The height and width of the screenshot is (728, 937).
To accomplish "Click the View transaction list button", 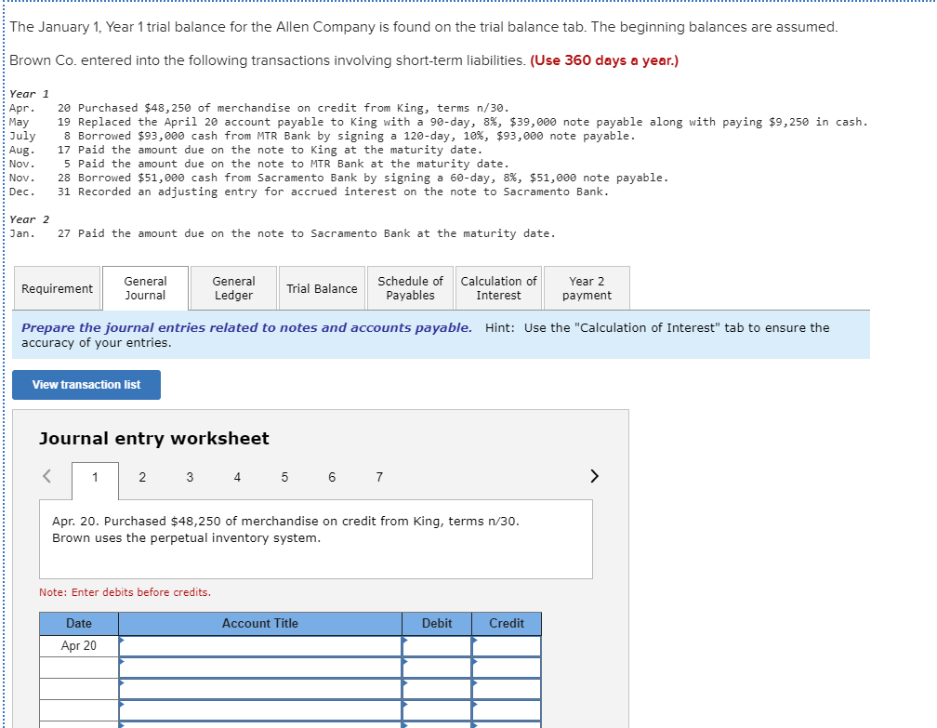I will pyautogui.click(x=86, y=385).
